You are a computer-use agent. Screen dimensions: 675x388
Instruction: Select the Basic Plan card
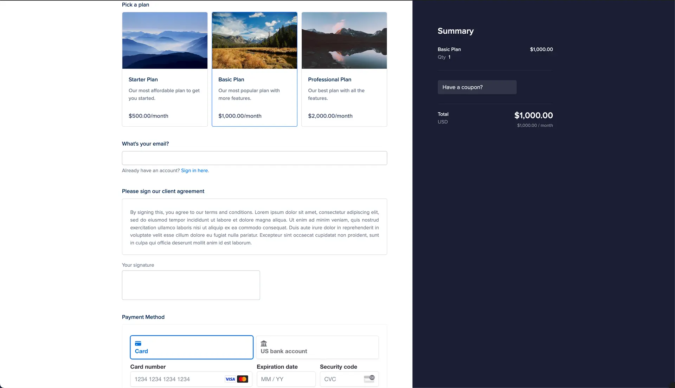click(x=254, y=69)
